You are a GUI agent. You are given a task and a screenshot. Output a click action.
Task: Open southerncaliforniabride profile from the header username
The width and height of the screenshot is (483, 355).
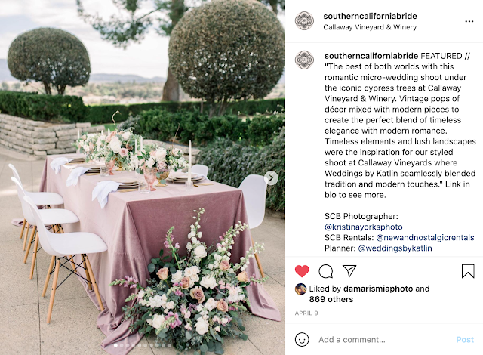point(370,16)
